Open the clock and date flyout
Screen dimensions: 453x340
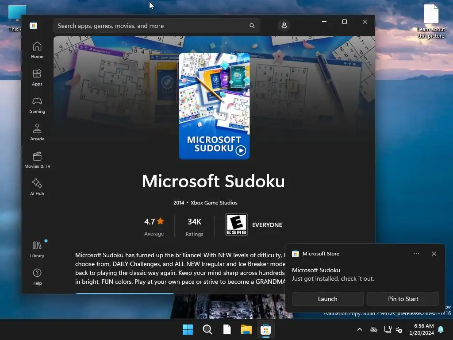[422, 329]
